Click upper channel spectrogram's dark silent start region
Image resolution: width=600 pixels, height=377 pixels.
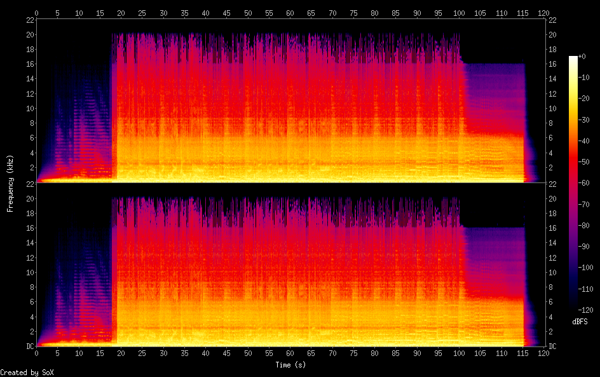(70, 38)
